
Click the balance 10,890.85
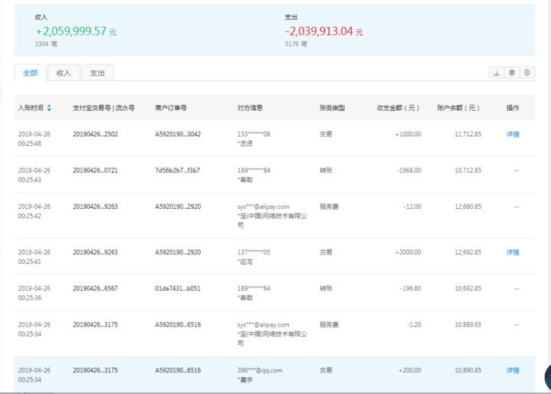(468, 370)
